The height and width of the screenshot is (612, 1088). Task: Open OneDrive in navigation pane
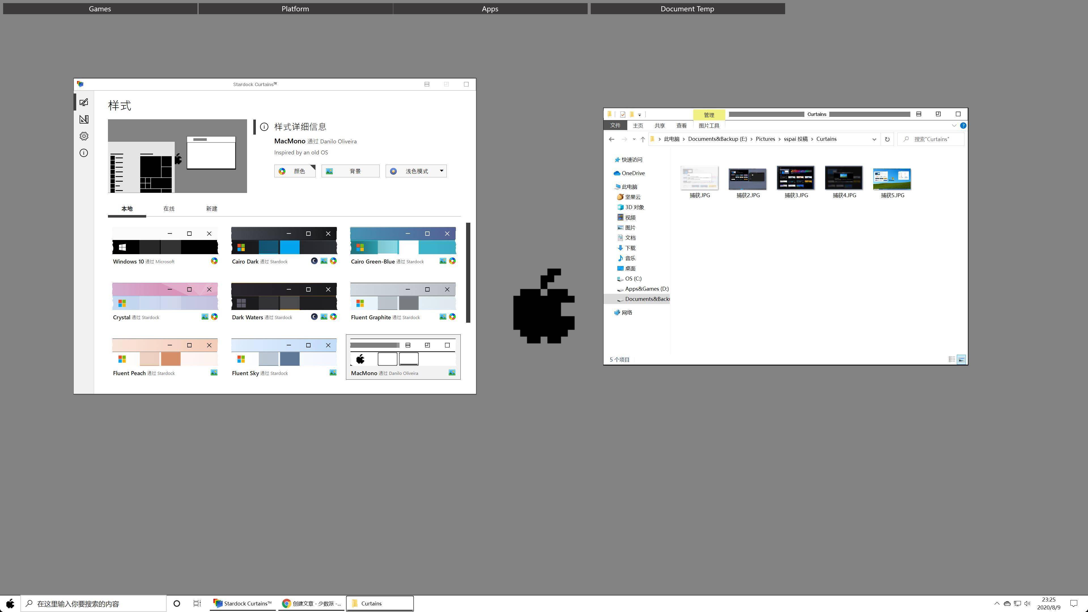click(x=629, y=173)
